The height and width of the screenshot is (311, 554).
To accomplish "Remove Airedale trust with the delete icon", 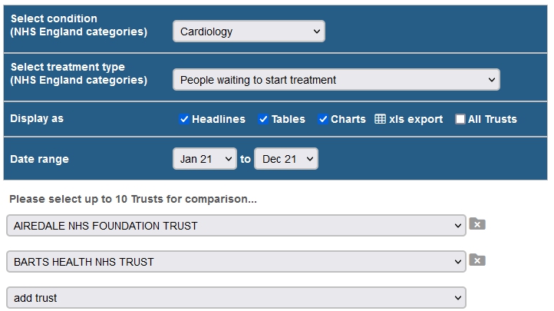I will [477, 224].
